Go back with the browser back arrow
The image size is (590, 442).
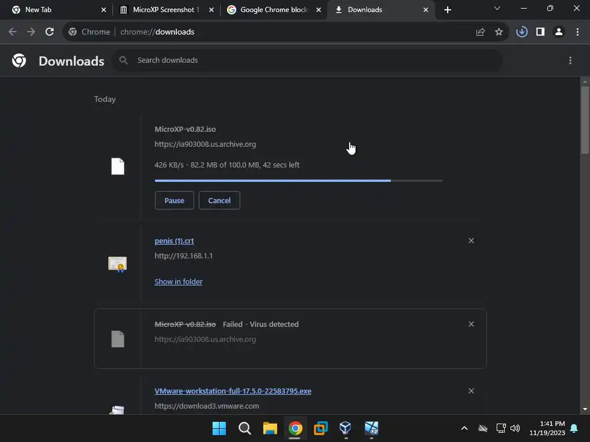13,32
